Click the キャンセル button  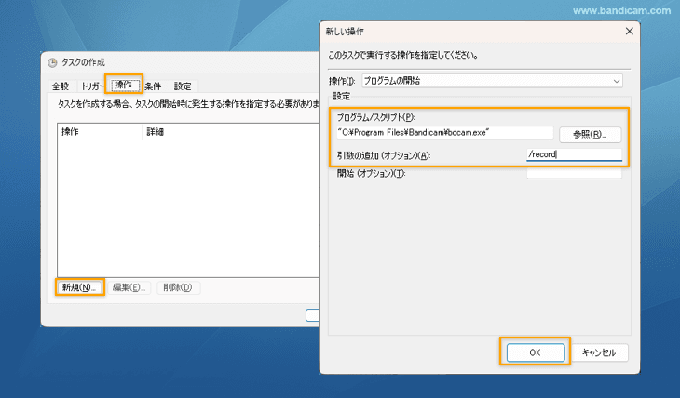click(x=599, y=352)
